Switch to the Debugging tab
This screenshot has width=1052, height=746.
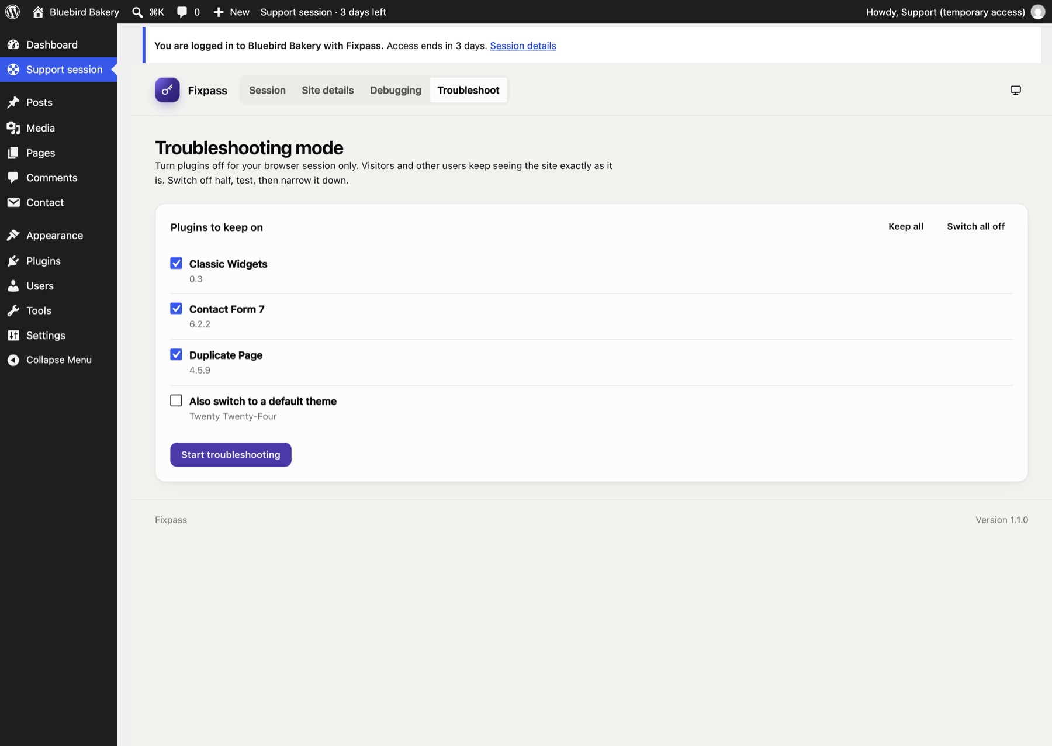coord(396,90)
